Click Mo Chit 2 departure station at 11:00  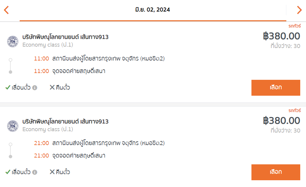click(x=108, y=59)
